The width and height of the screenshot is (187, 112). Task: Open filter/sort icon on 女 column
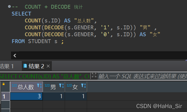84,86
